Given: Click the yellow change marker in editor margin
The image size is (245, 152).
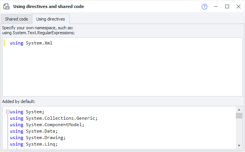Looking at the screenshot, I should [x=4, y=43].
